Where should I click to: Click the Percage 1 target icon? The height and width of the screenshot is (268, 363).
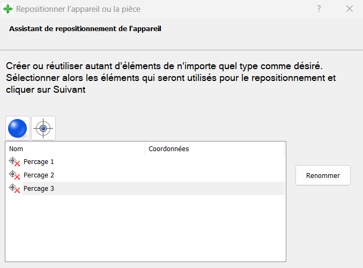pos(14,161)
